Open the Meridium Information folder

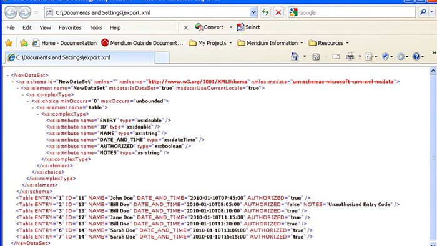(x=268, y=43)
